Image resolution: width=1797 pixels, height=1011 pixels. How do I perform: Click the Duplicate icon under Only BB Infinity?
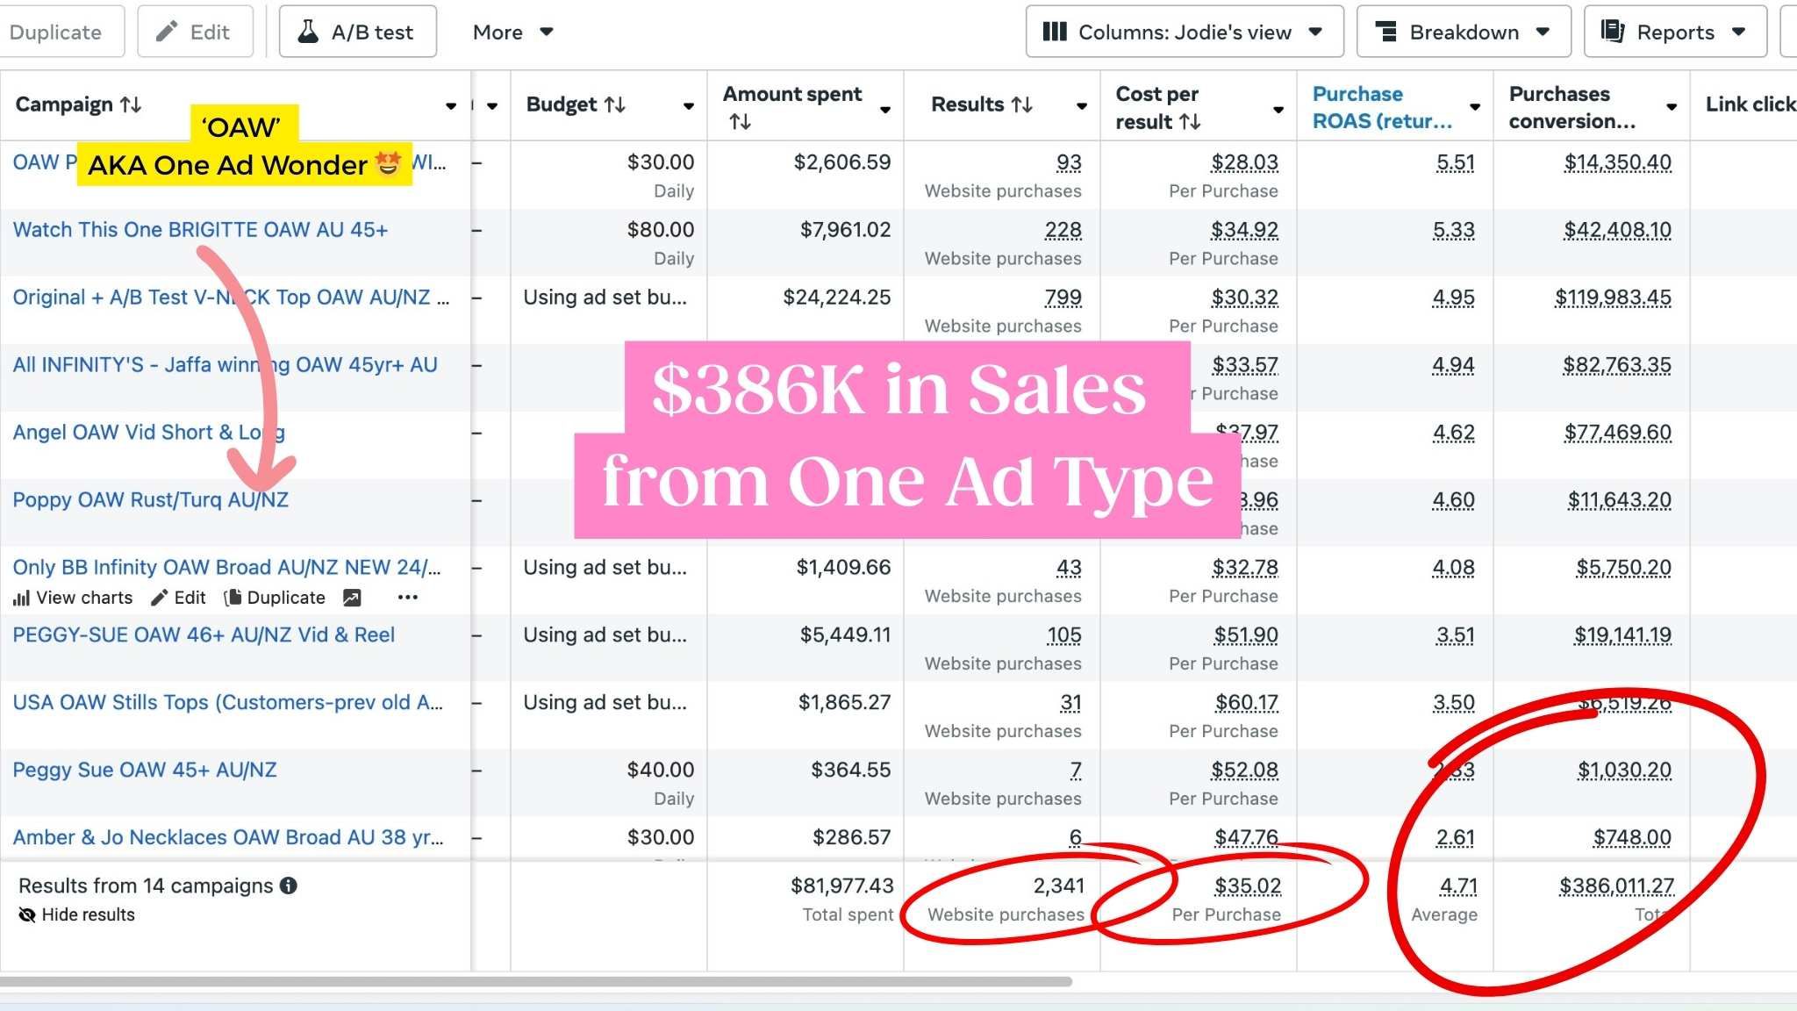[x=233, y=598]
